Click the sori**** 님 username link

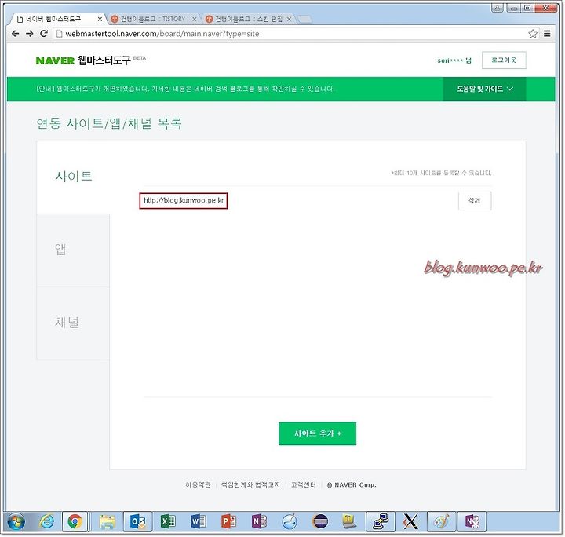454,60
